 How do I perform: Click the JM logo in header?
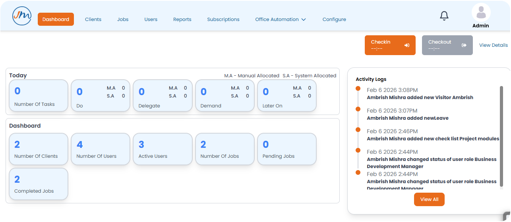tap(22, 16)
